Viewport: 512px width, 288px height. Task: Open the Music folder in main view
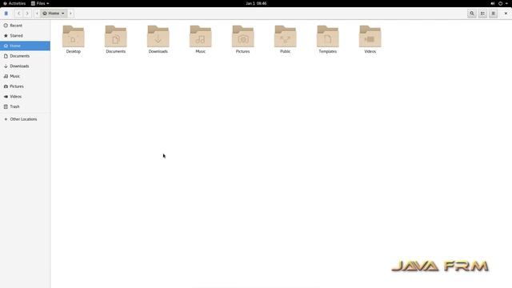tap(201, 37)
